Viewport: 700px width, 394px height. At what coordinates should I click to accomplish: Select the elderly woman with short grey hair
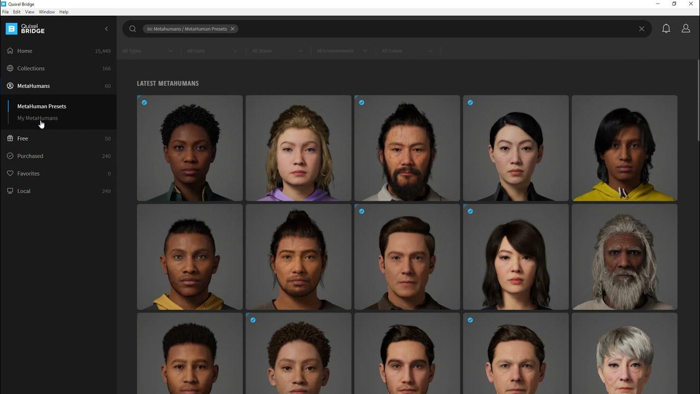point(625,354)
